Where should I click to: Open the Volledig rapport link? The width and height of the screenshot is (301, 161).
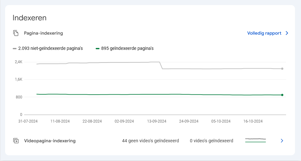(x=264, y=33)
